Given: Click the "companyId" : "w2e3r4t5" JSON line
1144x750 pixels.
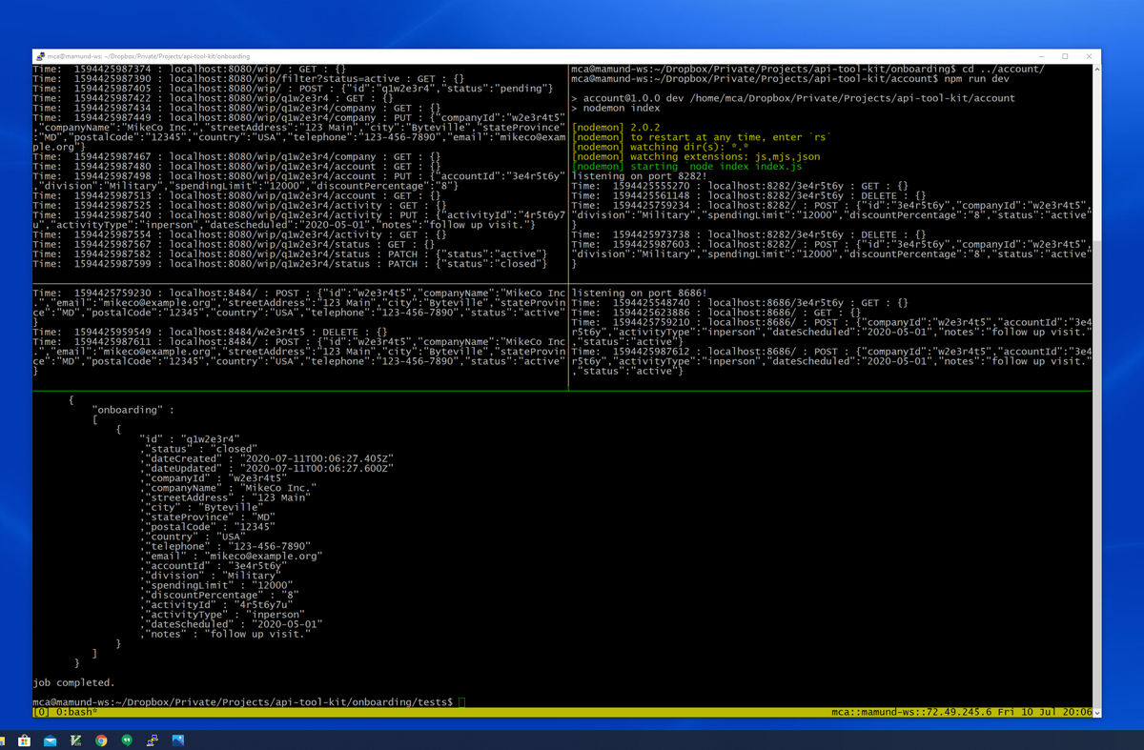Looking at the screenshot, I should [x=212, y=477].
